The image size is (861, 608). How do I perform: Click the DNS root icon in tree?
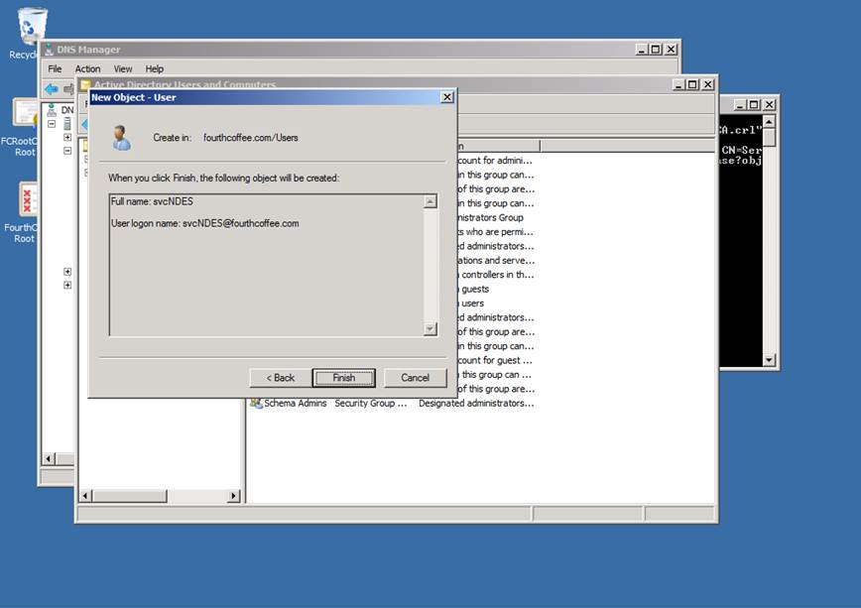(52, 110)
